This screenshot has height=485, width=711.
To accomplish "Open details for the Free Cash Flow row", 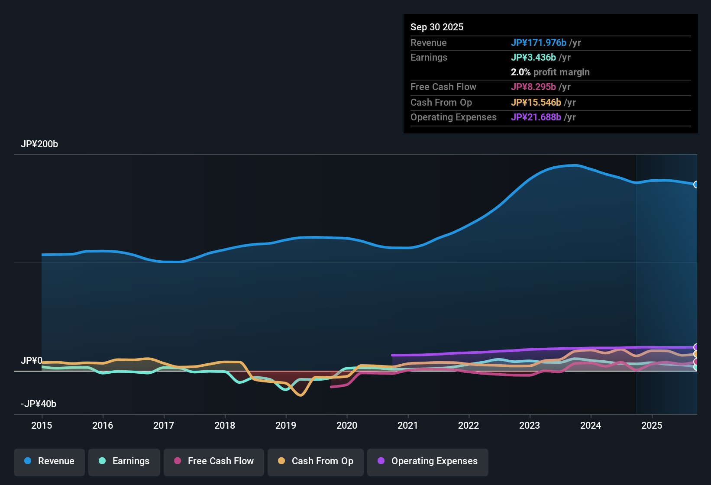I will click(443, 87).
